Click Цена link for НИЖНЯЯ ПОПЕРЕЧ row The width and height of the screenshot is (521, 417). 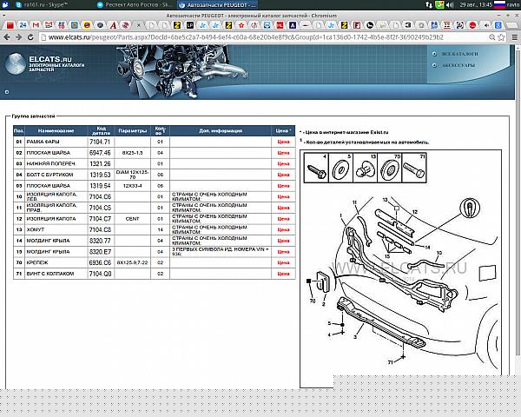pyautogui.click(x=283, y=163)
